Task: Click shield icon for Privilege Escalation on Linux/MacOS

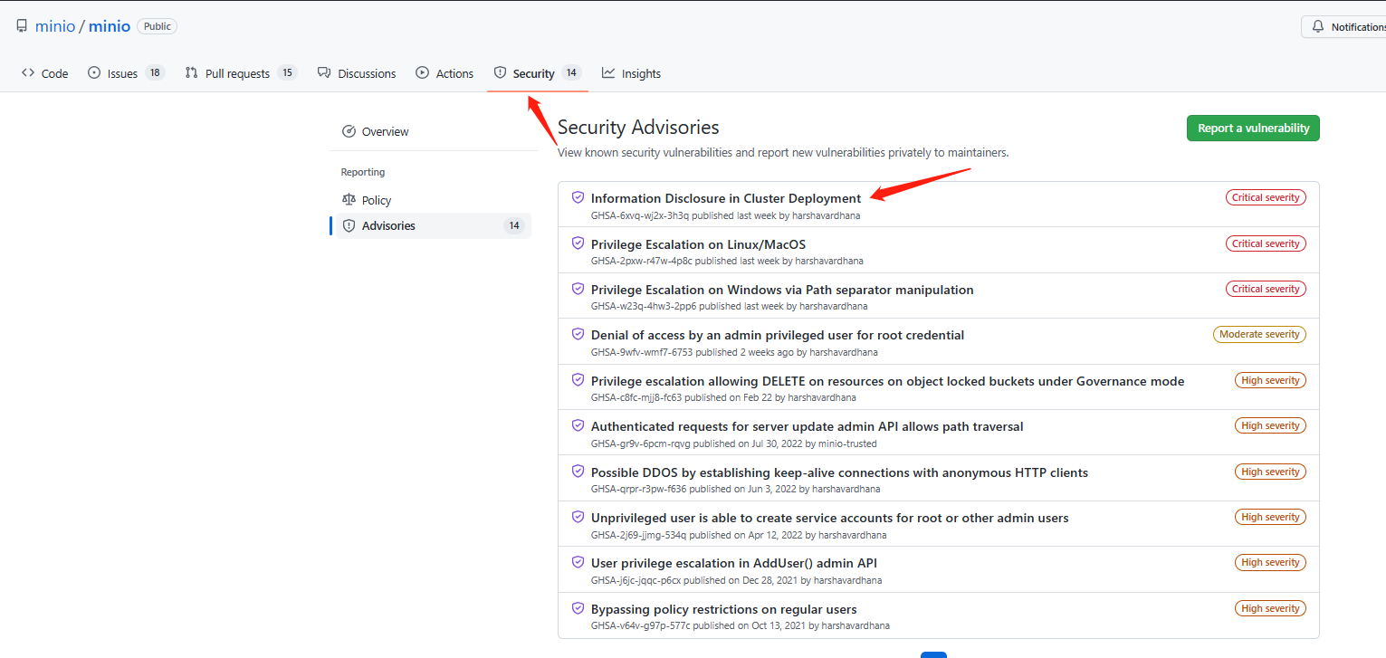Action: click(x=578, y=243)
